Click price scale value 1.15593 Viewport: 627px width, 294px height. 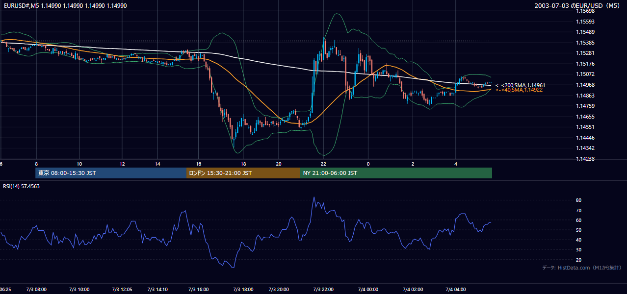585,22
